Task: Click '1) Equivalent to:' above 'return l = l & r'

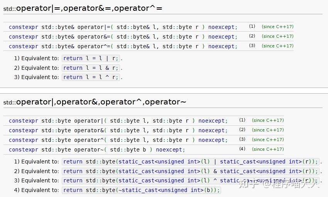Action: click(36, 58)
